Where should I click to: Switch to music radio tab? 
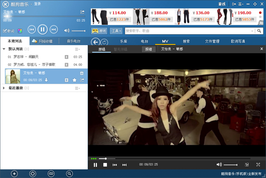[74, 41]
